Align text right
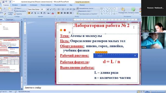Screen dimensions: 166x93 (65, 13)
